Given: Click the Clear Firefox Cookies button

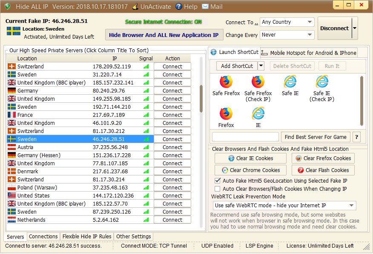Looking at the screenshot, I should (x=323, y=158).
